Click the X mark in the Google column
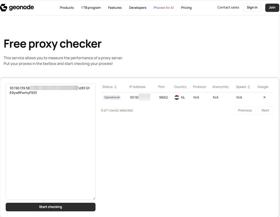 [264, 97]
